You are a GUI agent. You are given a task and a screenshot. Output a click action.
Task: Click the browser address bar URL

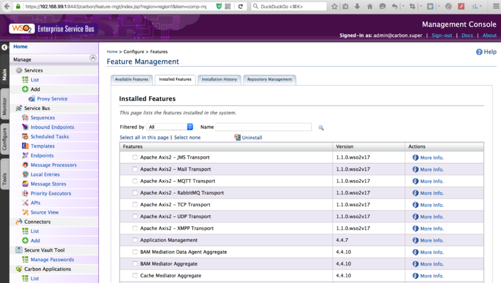116,6
